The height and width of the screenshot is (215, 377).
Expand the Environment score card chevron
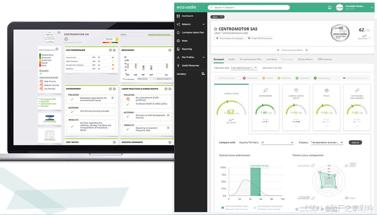pos(265,126)
